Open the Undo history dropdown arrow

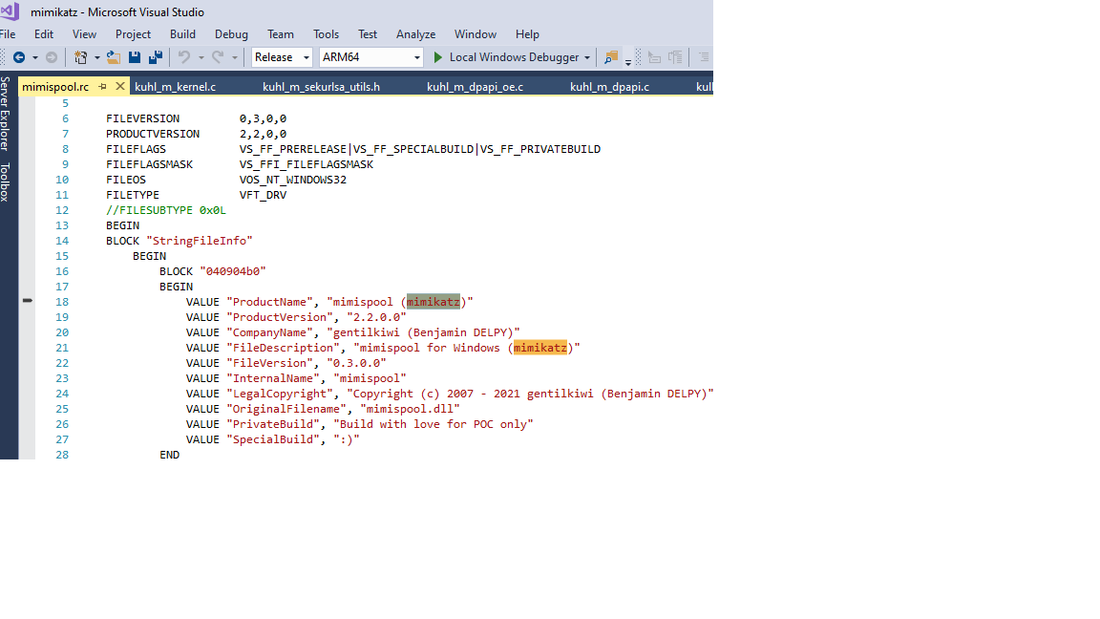point(201,57)
